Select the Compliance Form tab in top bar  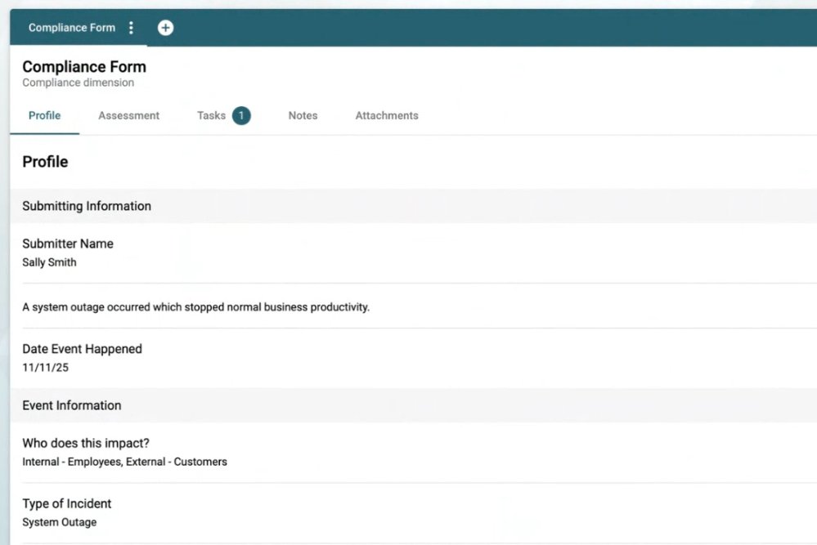72,28
